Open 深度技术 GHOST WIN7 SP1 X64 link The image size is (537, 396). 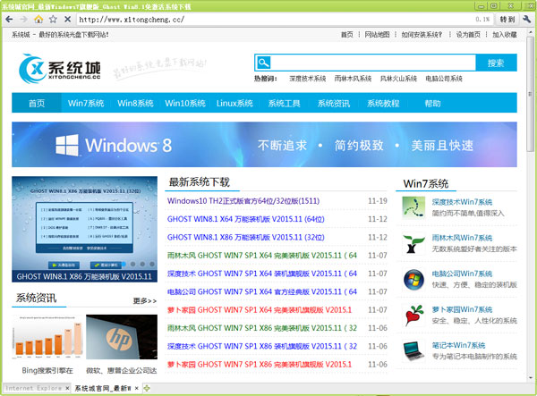pyautogui.click(x=262, y=274)
